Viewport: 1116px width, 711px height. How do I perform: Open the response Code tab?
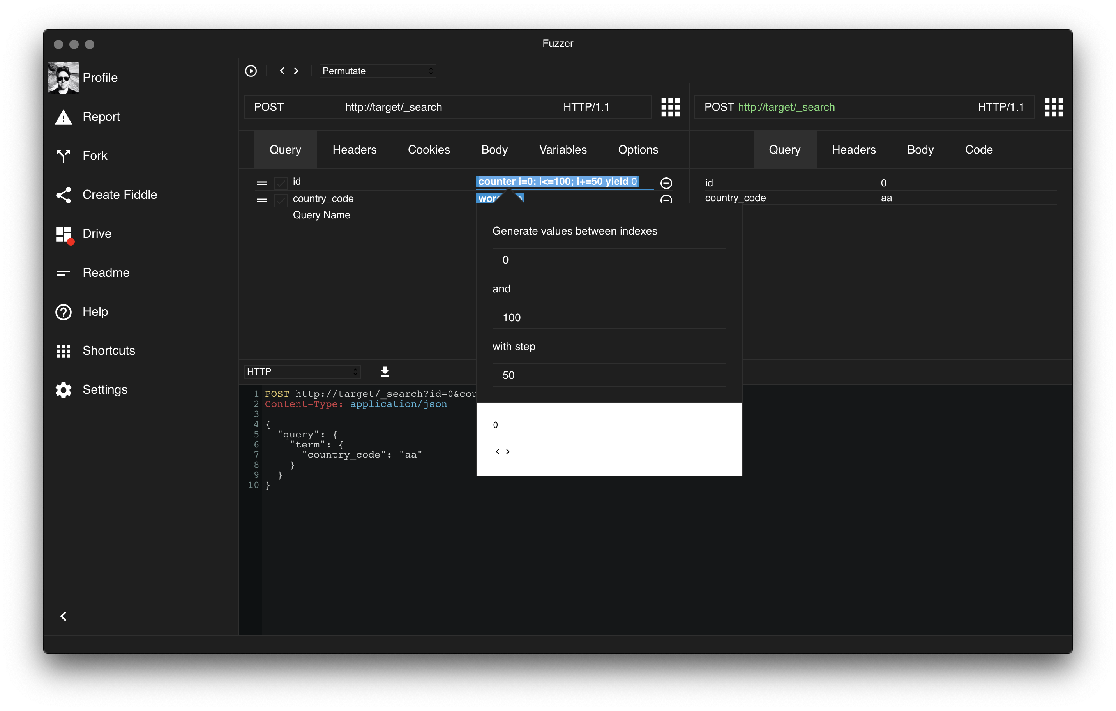pyautogui.click(x=978, y=150)
